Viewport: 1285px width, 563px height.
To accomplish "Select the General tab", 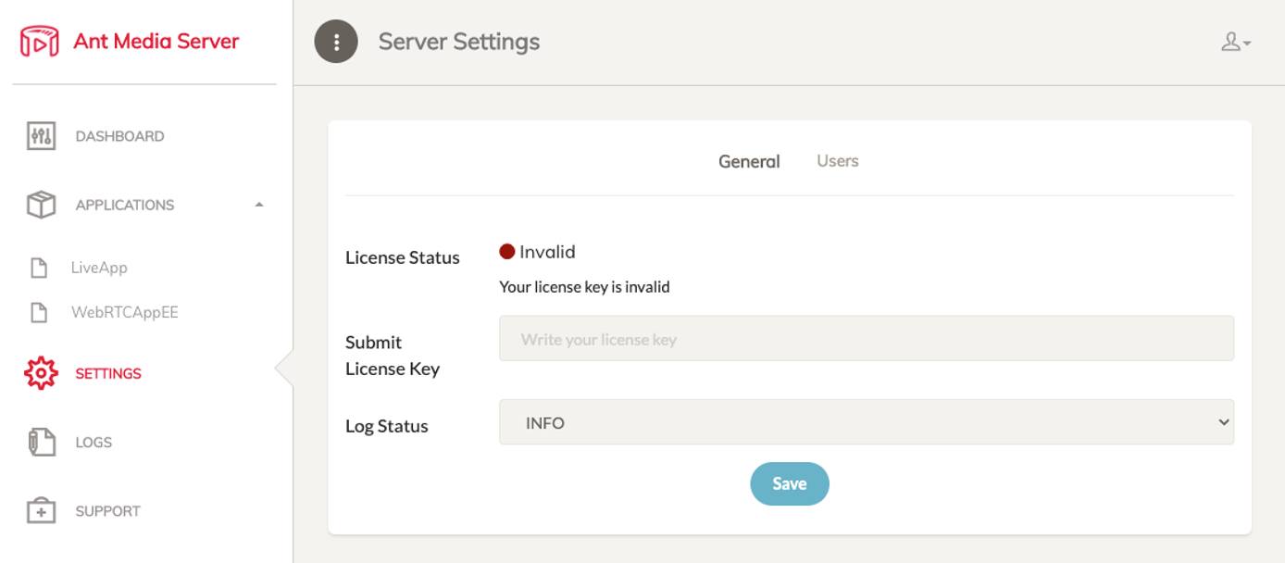I will tap(751, 160).
